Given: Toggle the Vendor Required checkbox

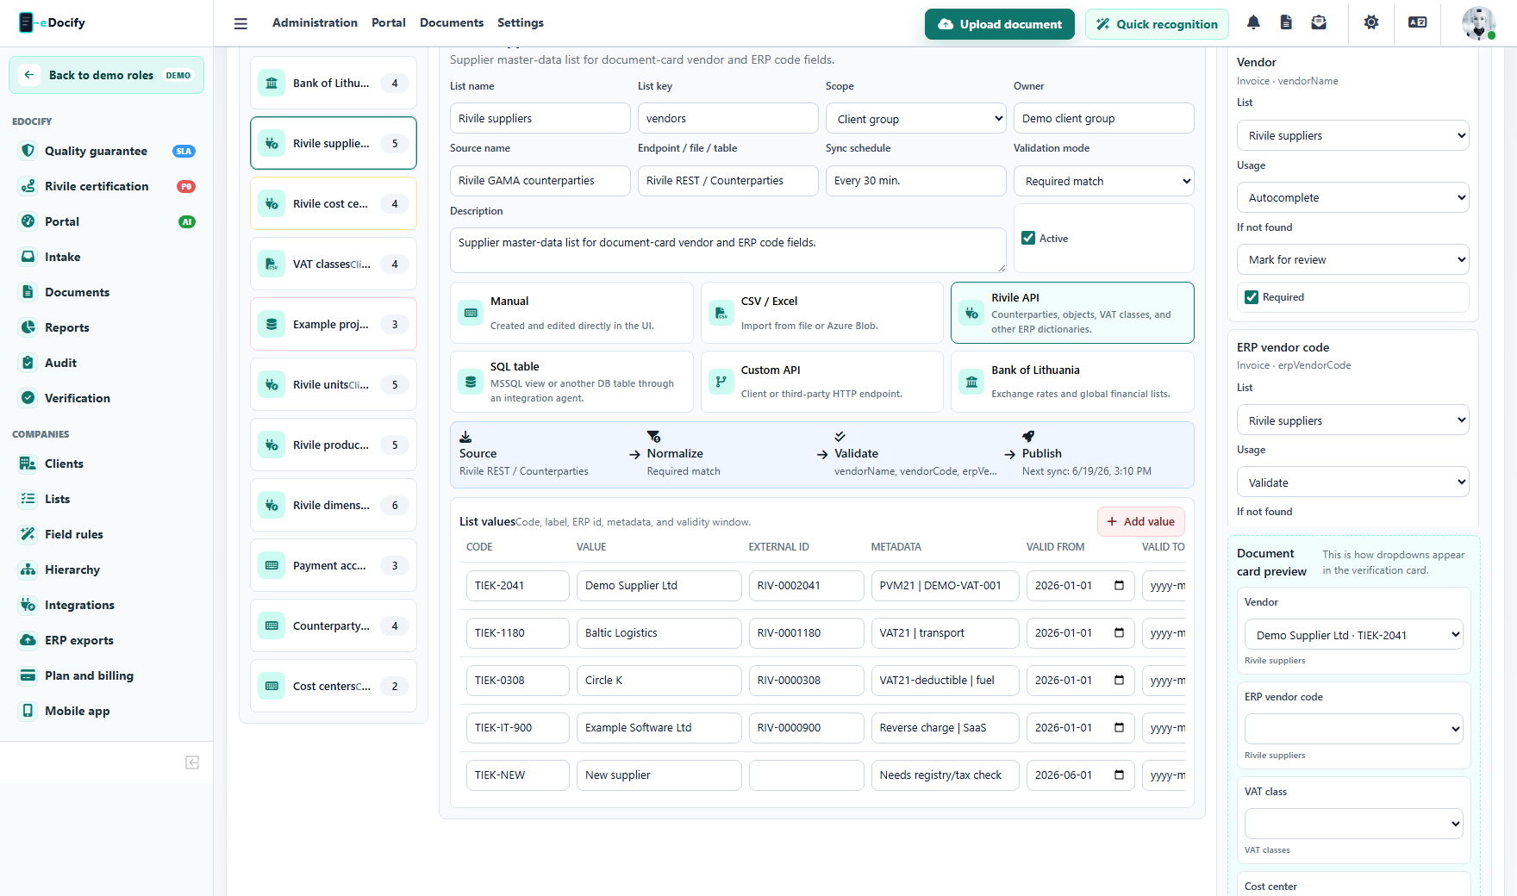Looking at the screenshot, I should point(1252,297).
